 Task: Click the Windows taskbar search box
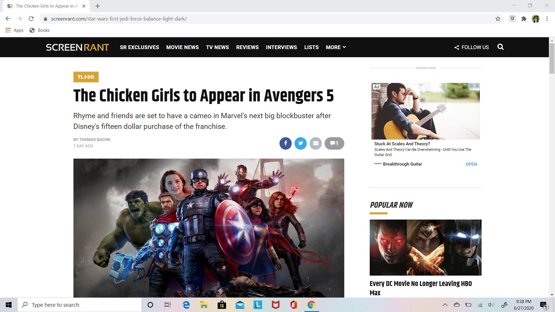tap(79, 305)
